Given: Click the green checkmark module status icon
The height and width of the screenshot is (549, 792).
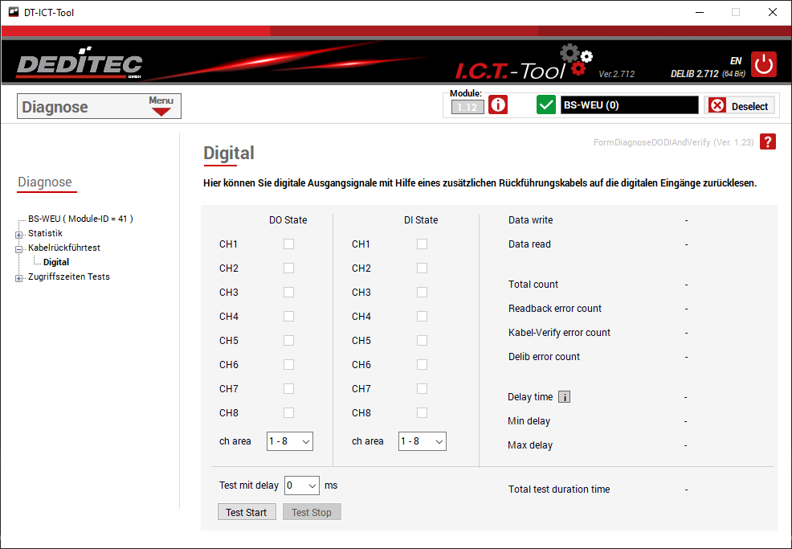Looking at the screenshot, I should click(x=546, y=105).
